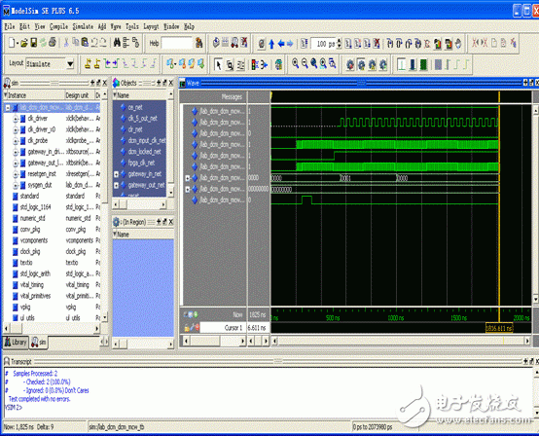Image resolution: width=539 pixels, height=436 pixels.
Task: Click the New file icon
Action: coord(13,43)
